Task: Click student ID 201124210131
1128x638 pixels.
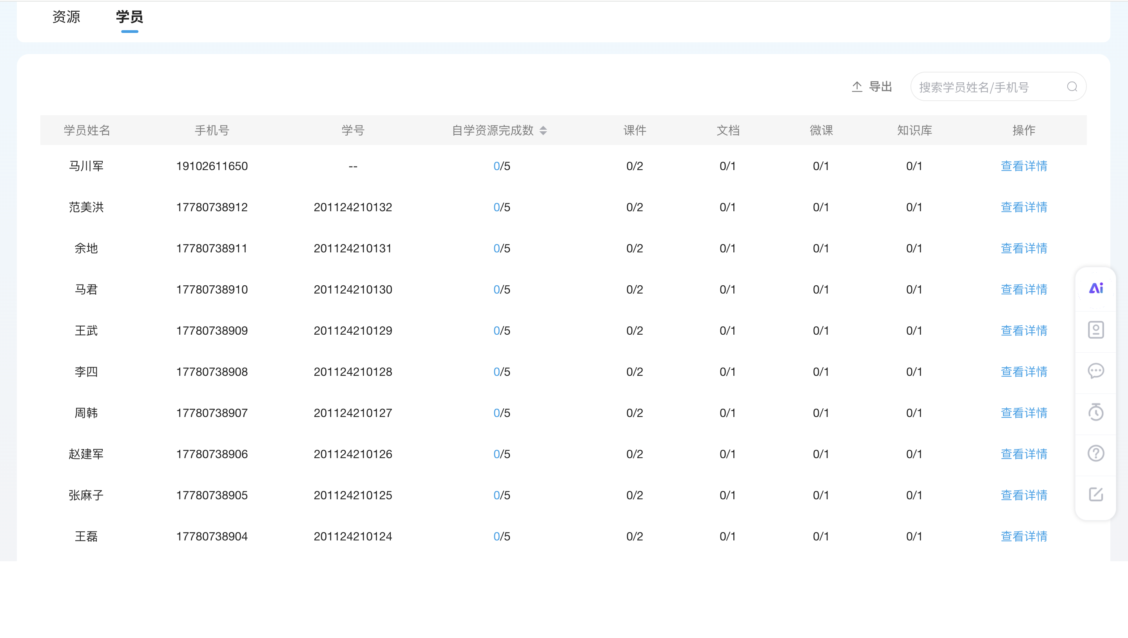Action: 353,248
